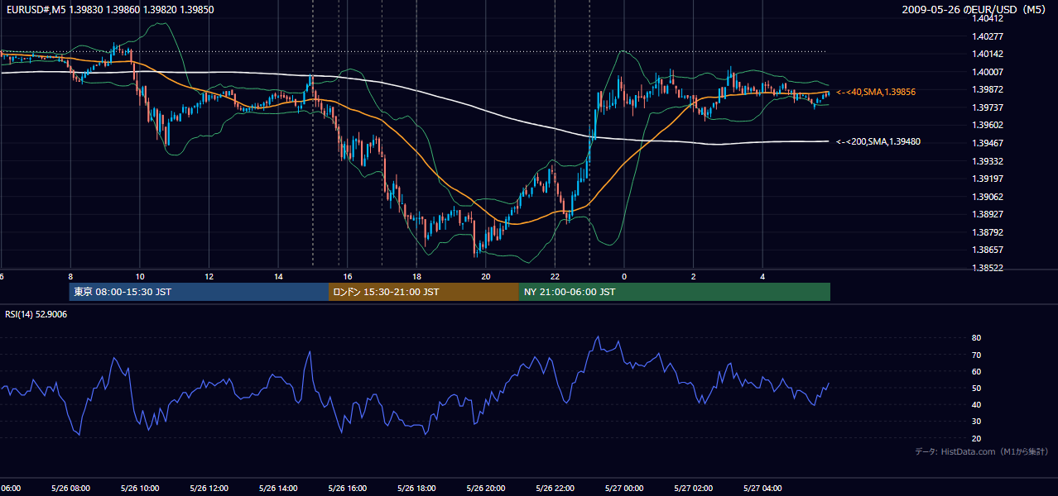Click price axis value 1.38522
The width and height of the screenshot is (1058, 496).
(988, 268)
